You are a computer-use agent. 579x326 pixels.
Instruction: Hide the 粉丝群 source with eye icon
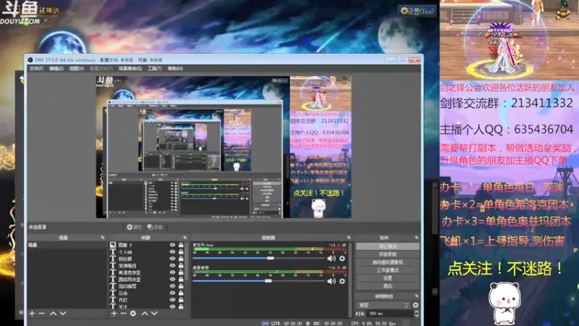coord(172,259)
